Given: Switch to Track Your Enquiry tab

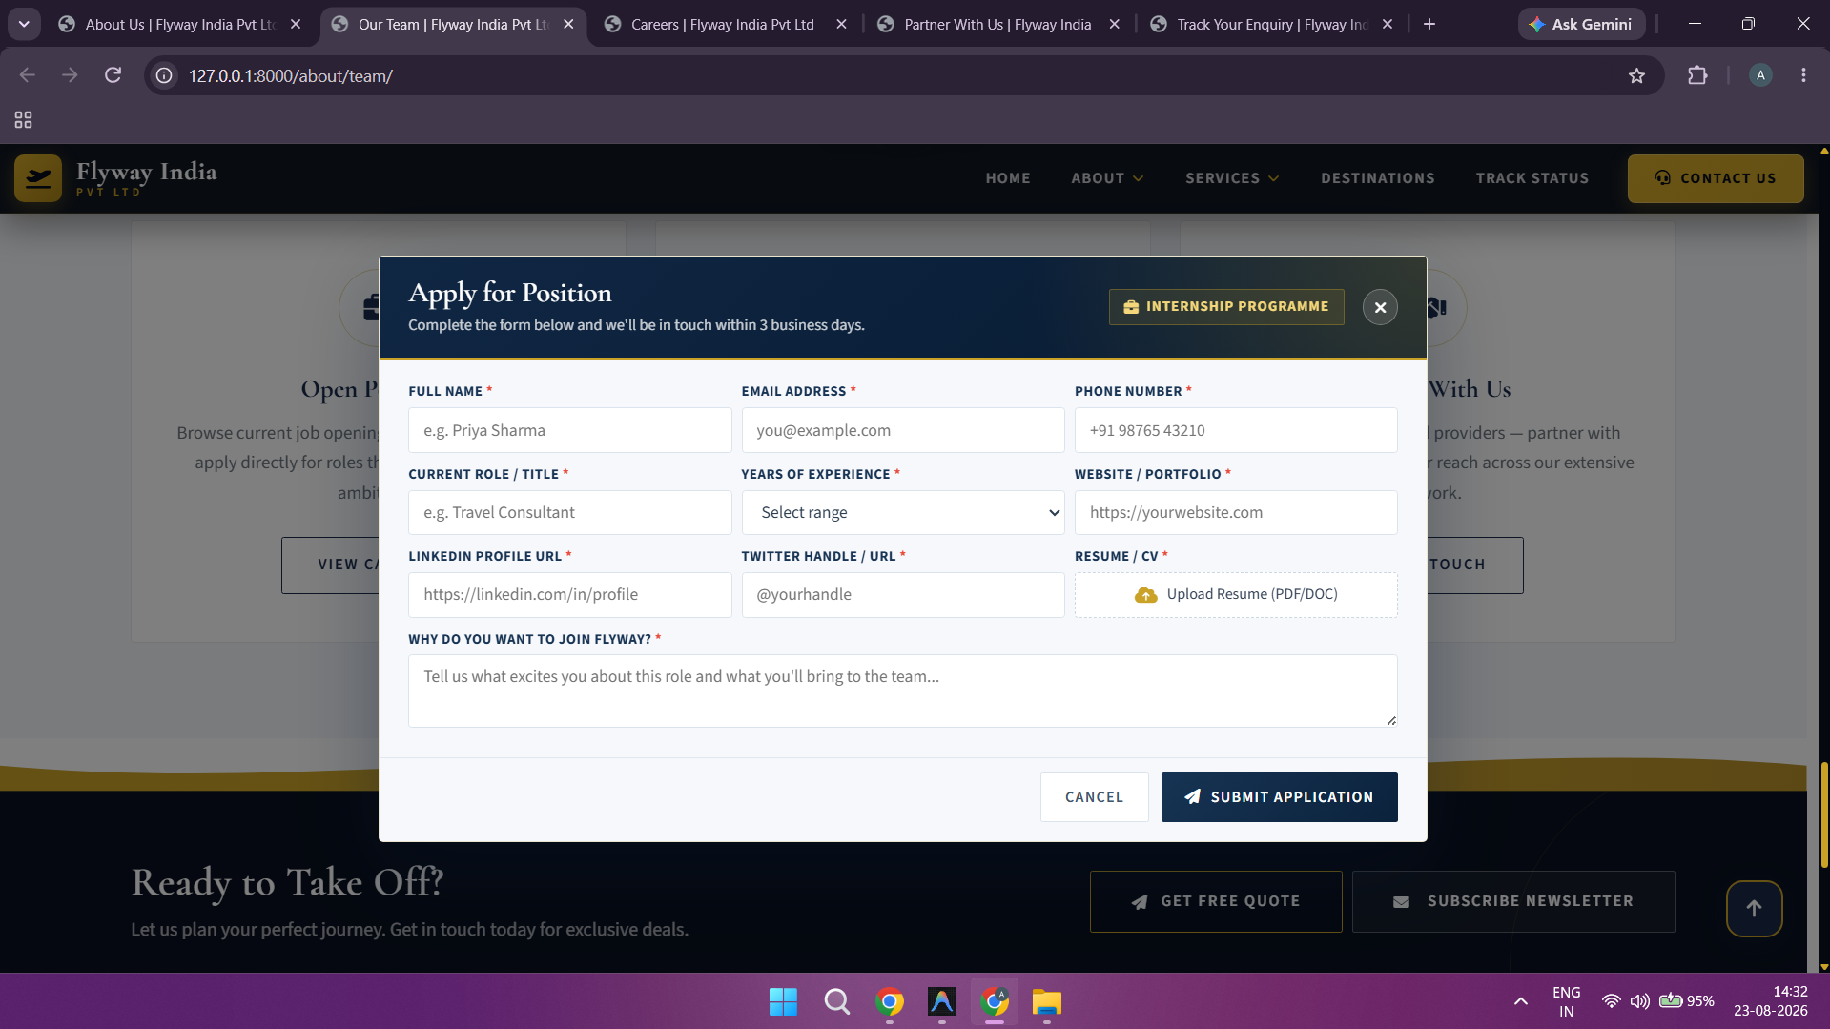Looking at the screenshot, I should point(1271,24).
